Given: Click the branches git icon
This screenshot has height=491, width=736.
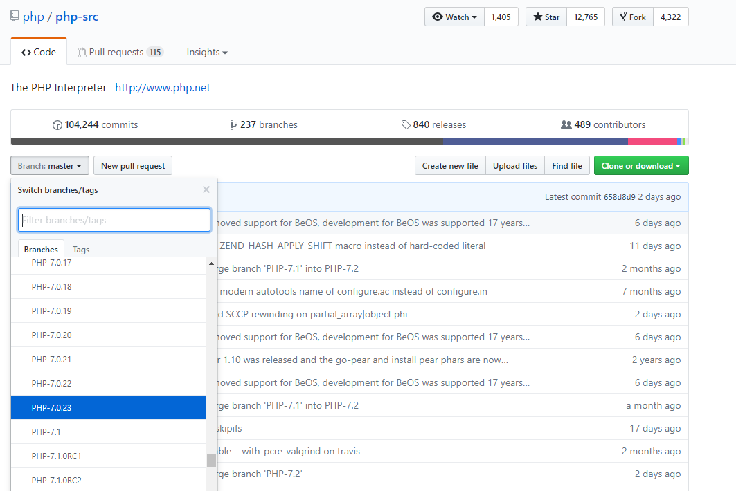Looking at the screenshot, I should click(x=233, y=125).
